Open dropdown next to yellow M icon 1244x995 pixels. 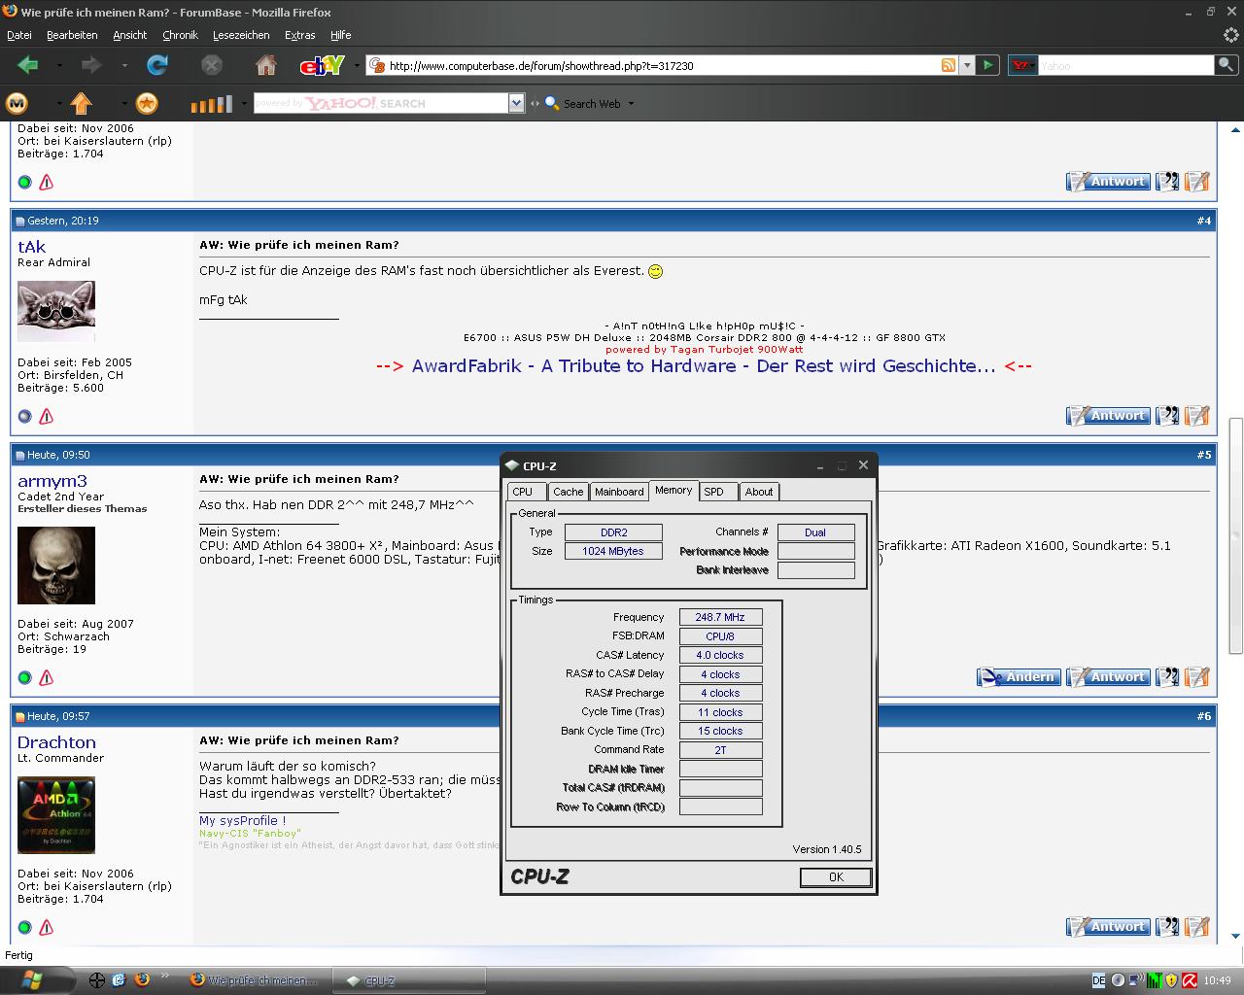[59, 103]
